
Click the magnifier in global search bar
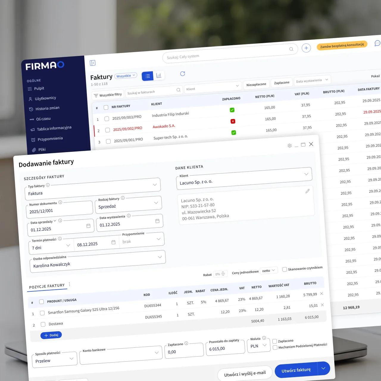coord(291,49)
